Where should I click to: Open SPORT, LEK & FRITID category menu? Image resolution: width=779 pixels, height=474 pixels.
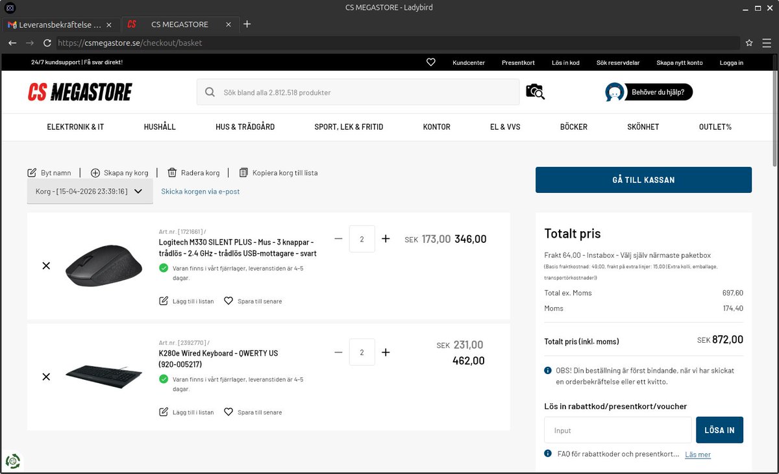(349, 127)
